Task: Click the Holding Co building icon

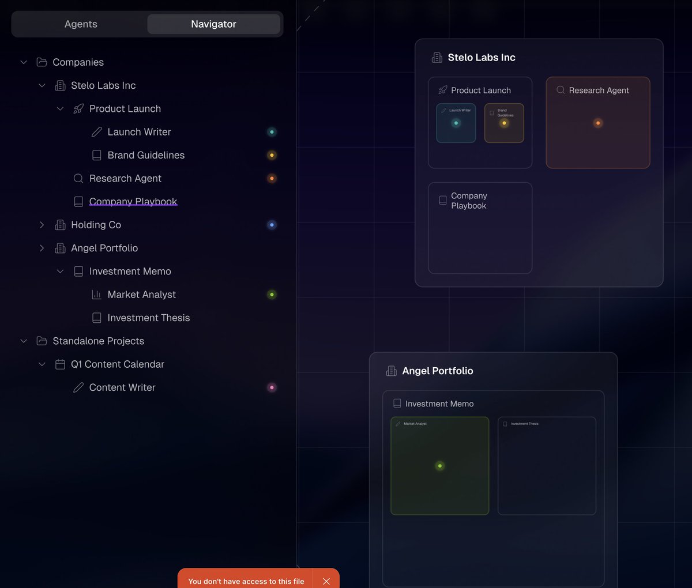Action: coord(60,225)
